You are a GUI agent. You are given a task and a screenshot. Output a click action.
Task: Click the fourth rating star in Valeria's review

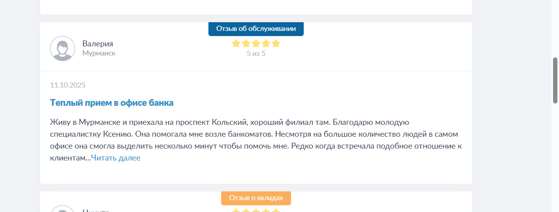[266, 44]
